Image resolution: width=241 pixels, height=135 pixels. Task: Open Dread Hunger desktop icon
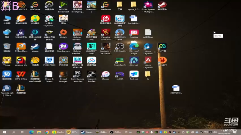[x=63, y=76]
